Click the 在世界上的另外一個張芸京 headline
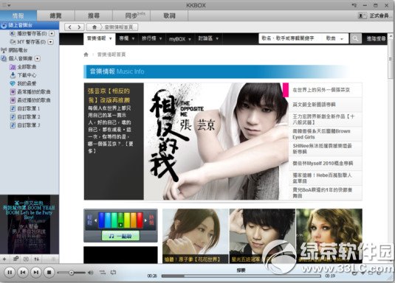This screenshot has height=283, width=395. tap(321, 90)
